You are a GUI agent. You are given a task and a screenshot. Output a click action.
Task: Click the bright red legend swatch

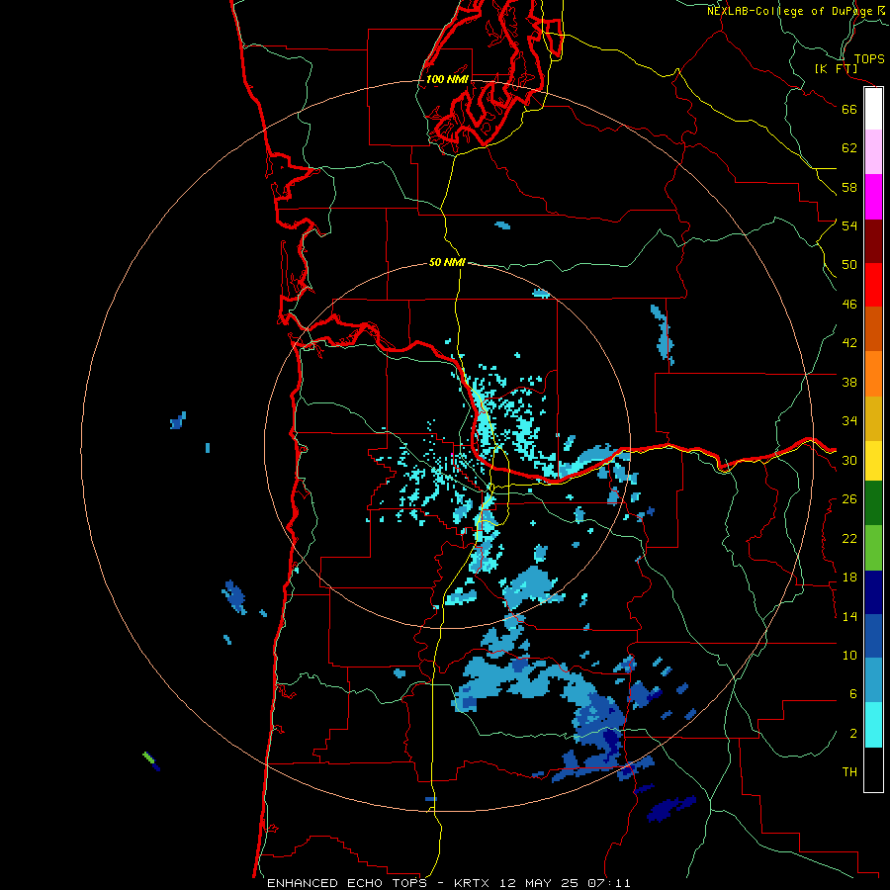[873, 285]
